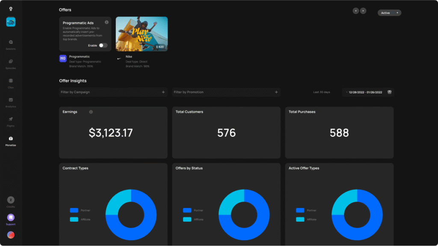
Task: Click the previous offers arrow button
Action: coord(355,11)
